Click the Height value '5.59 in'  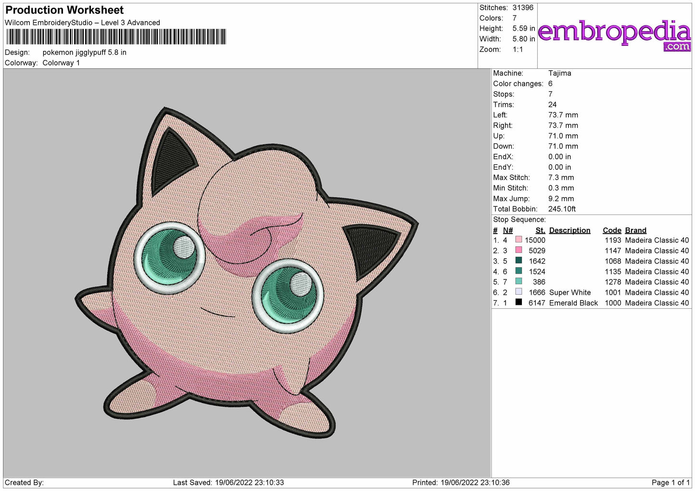(x=524, y=28)
